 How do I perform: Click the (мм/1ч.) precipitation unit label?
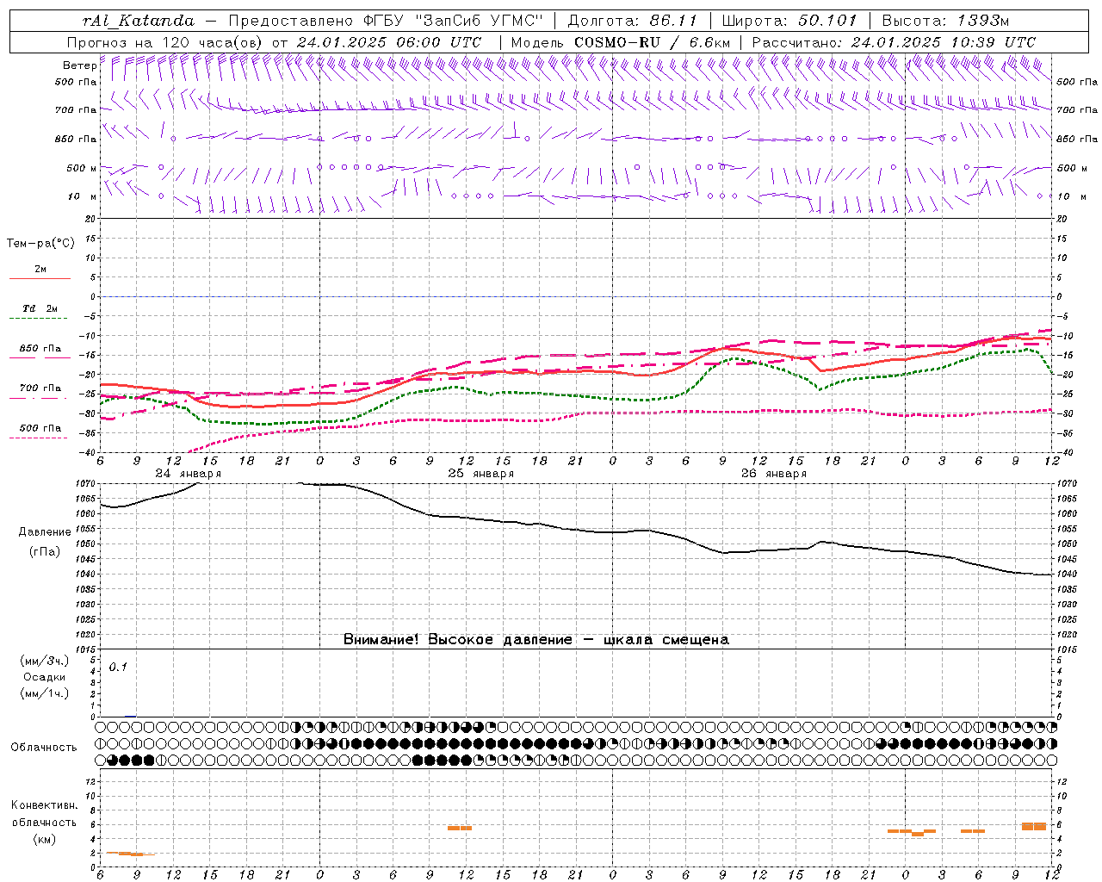(45, 693)
